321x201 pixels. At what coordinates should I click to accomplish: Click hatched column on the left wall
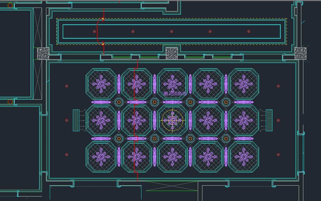(43, 54)
